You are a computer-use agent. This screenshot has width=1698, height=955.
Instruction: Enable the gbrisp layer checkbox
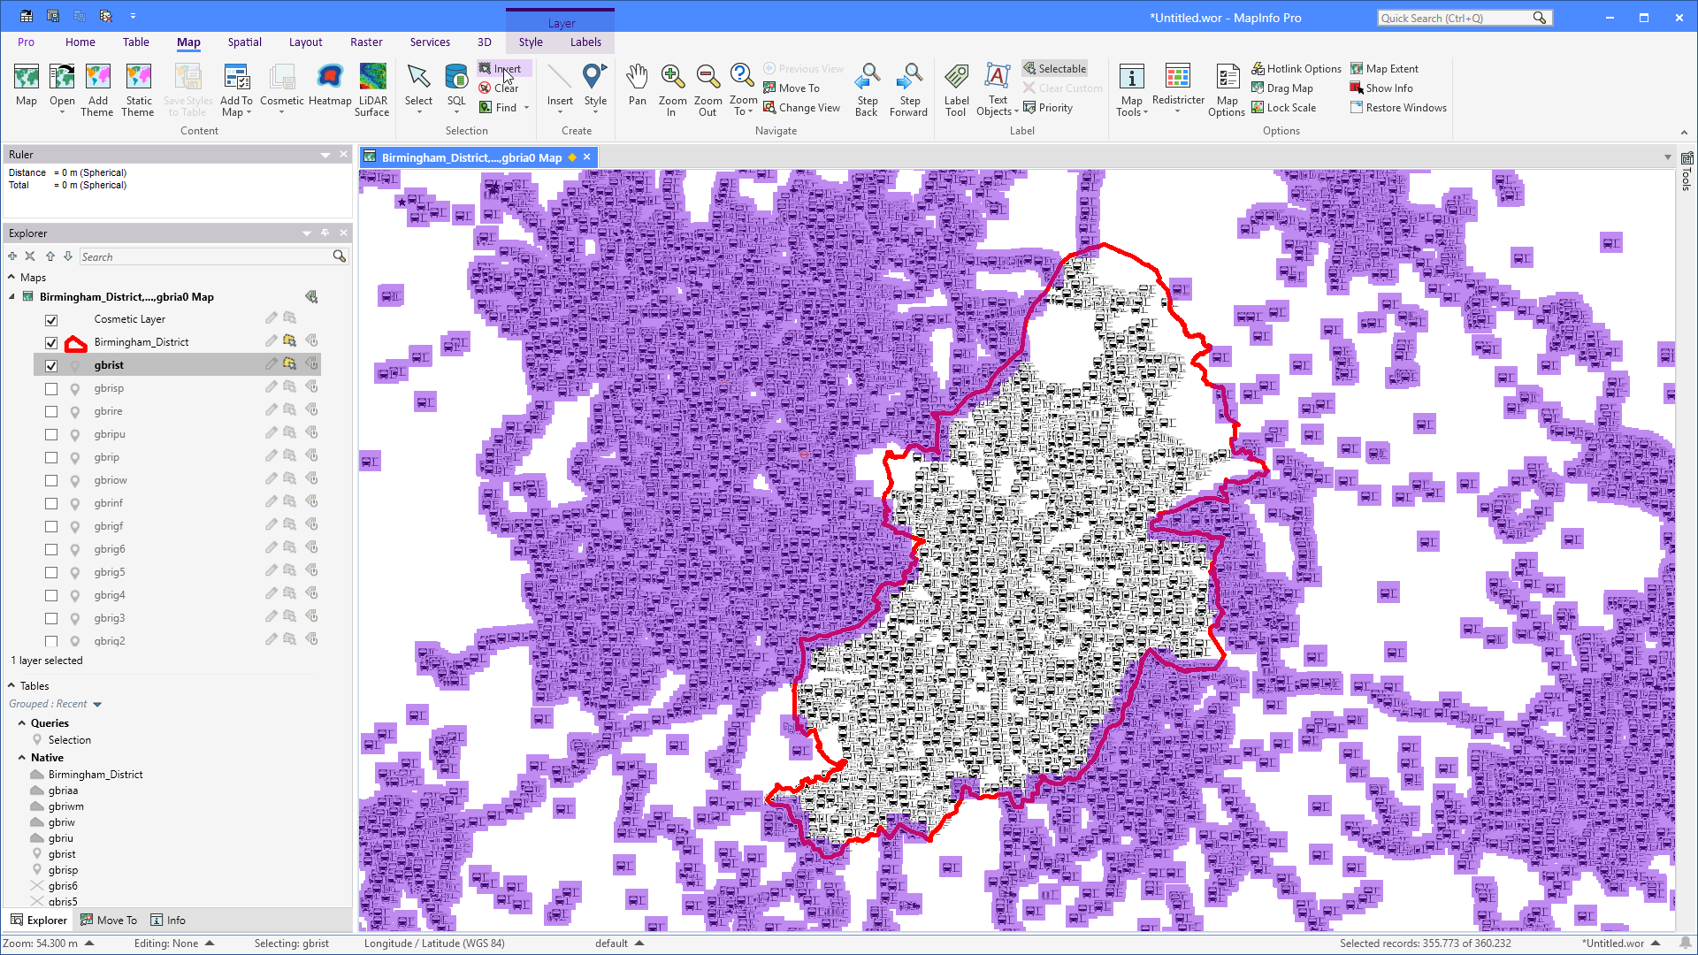(x=51, y=388)
